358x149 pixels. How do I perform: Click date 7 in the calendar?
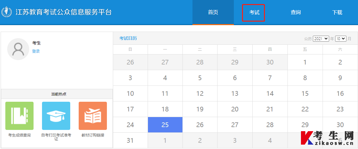click(270, 78)
